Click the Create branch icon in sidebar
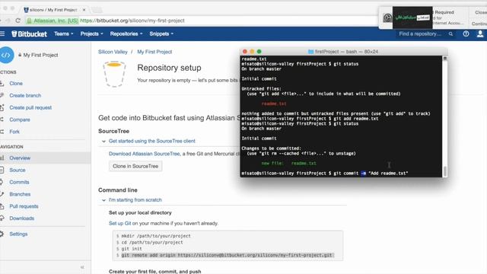This screenshot has width=487, height=274. pyautogui.click(x=2, y=95)
